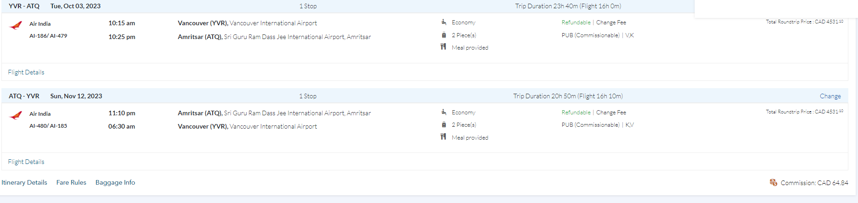The image size is (858, 203).
Task: Click the Air India logo on outbound flight
Action: pyautogui.click(x=16, y=26)
